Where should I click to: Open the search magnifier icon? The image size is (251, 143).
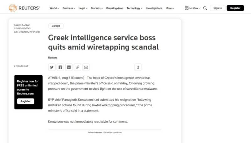(x=205, y=8)
